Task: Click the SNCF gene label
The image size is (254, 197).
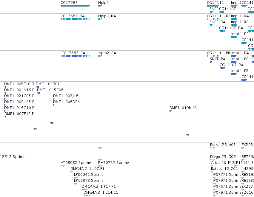Action: point(214,9)
